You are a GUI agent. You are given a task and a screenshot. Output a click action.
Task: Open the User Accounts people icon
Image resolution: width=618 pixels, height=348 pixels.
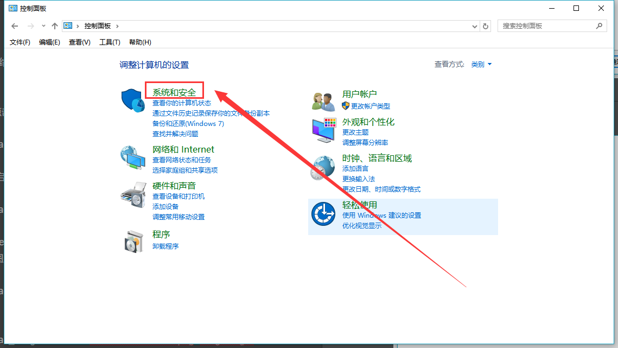pyautogui.click(x=323, y=102)
